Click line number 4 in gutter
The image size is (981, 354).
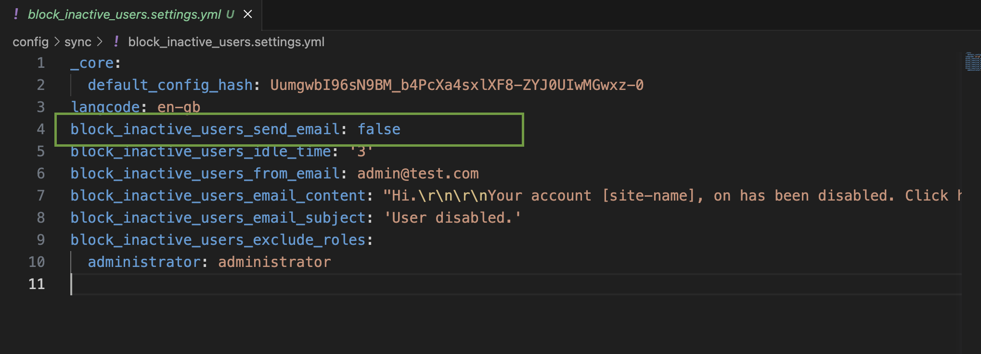pos(41,129)
